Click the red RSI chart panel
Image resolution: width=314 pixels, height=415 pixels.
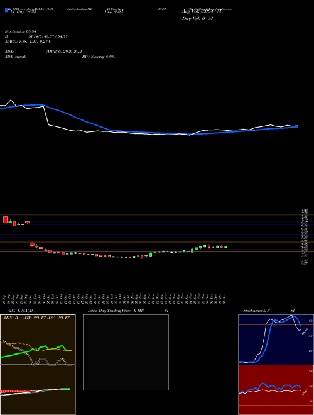click(276, 390)
